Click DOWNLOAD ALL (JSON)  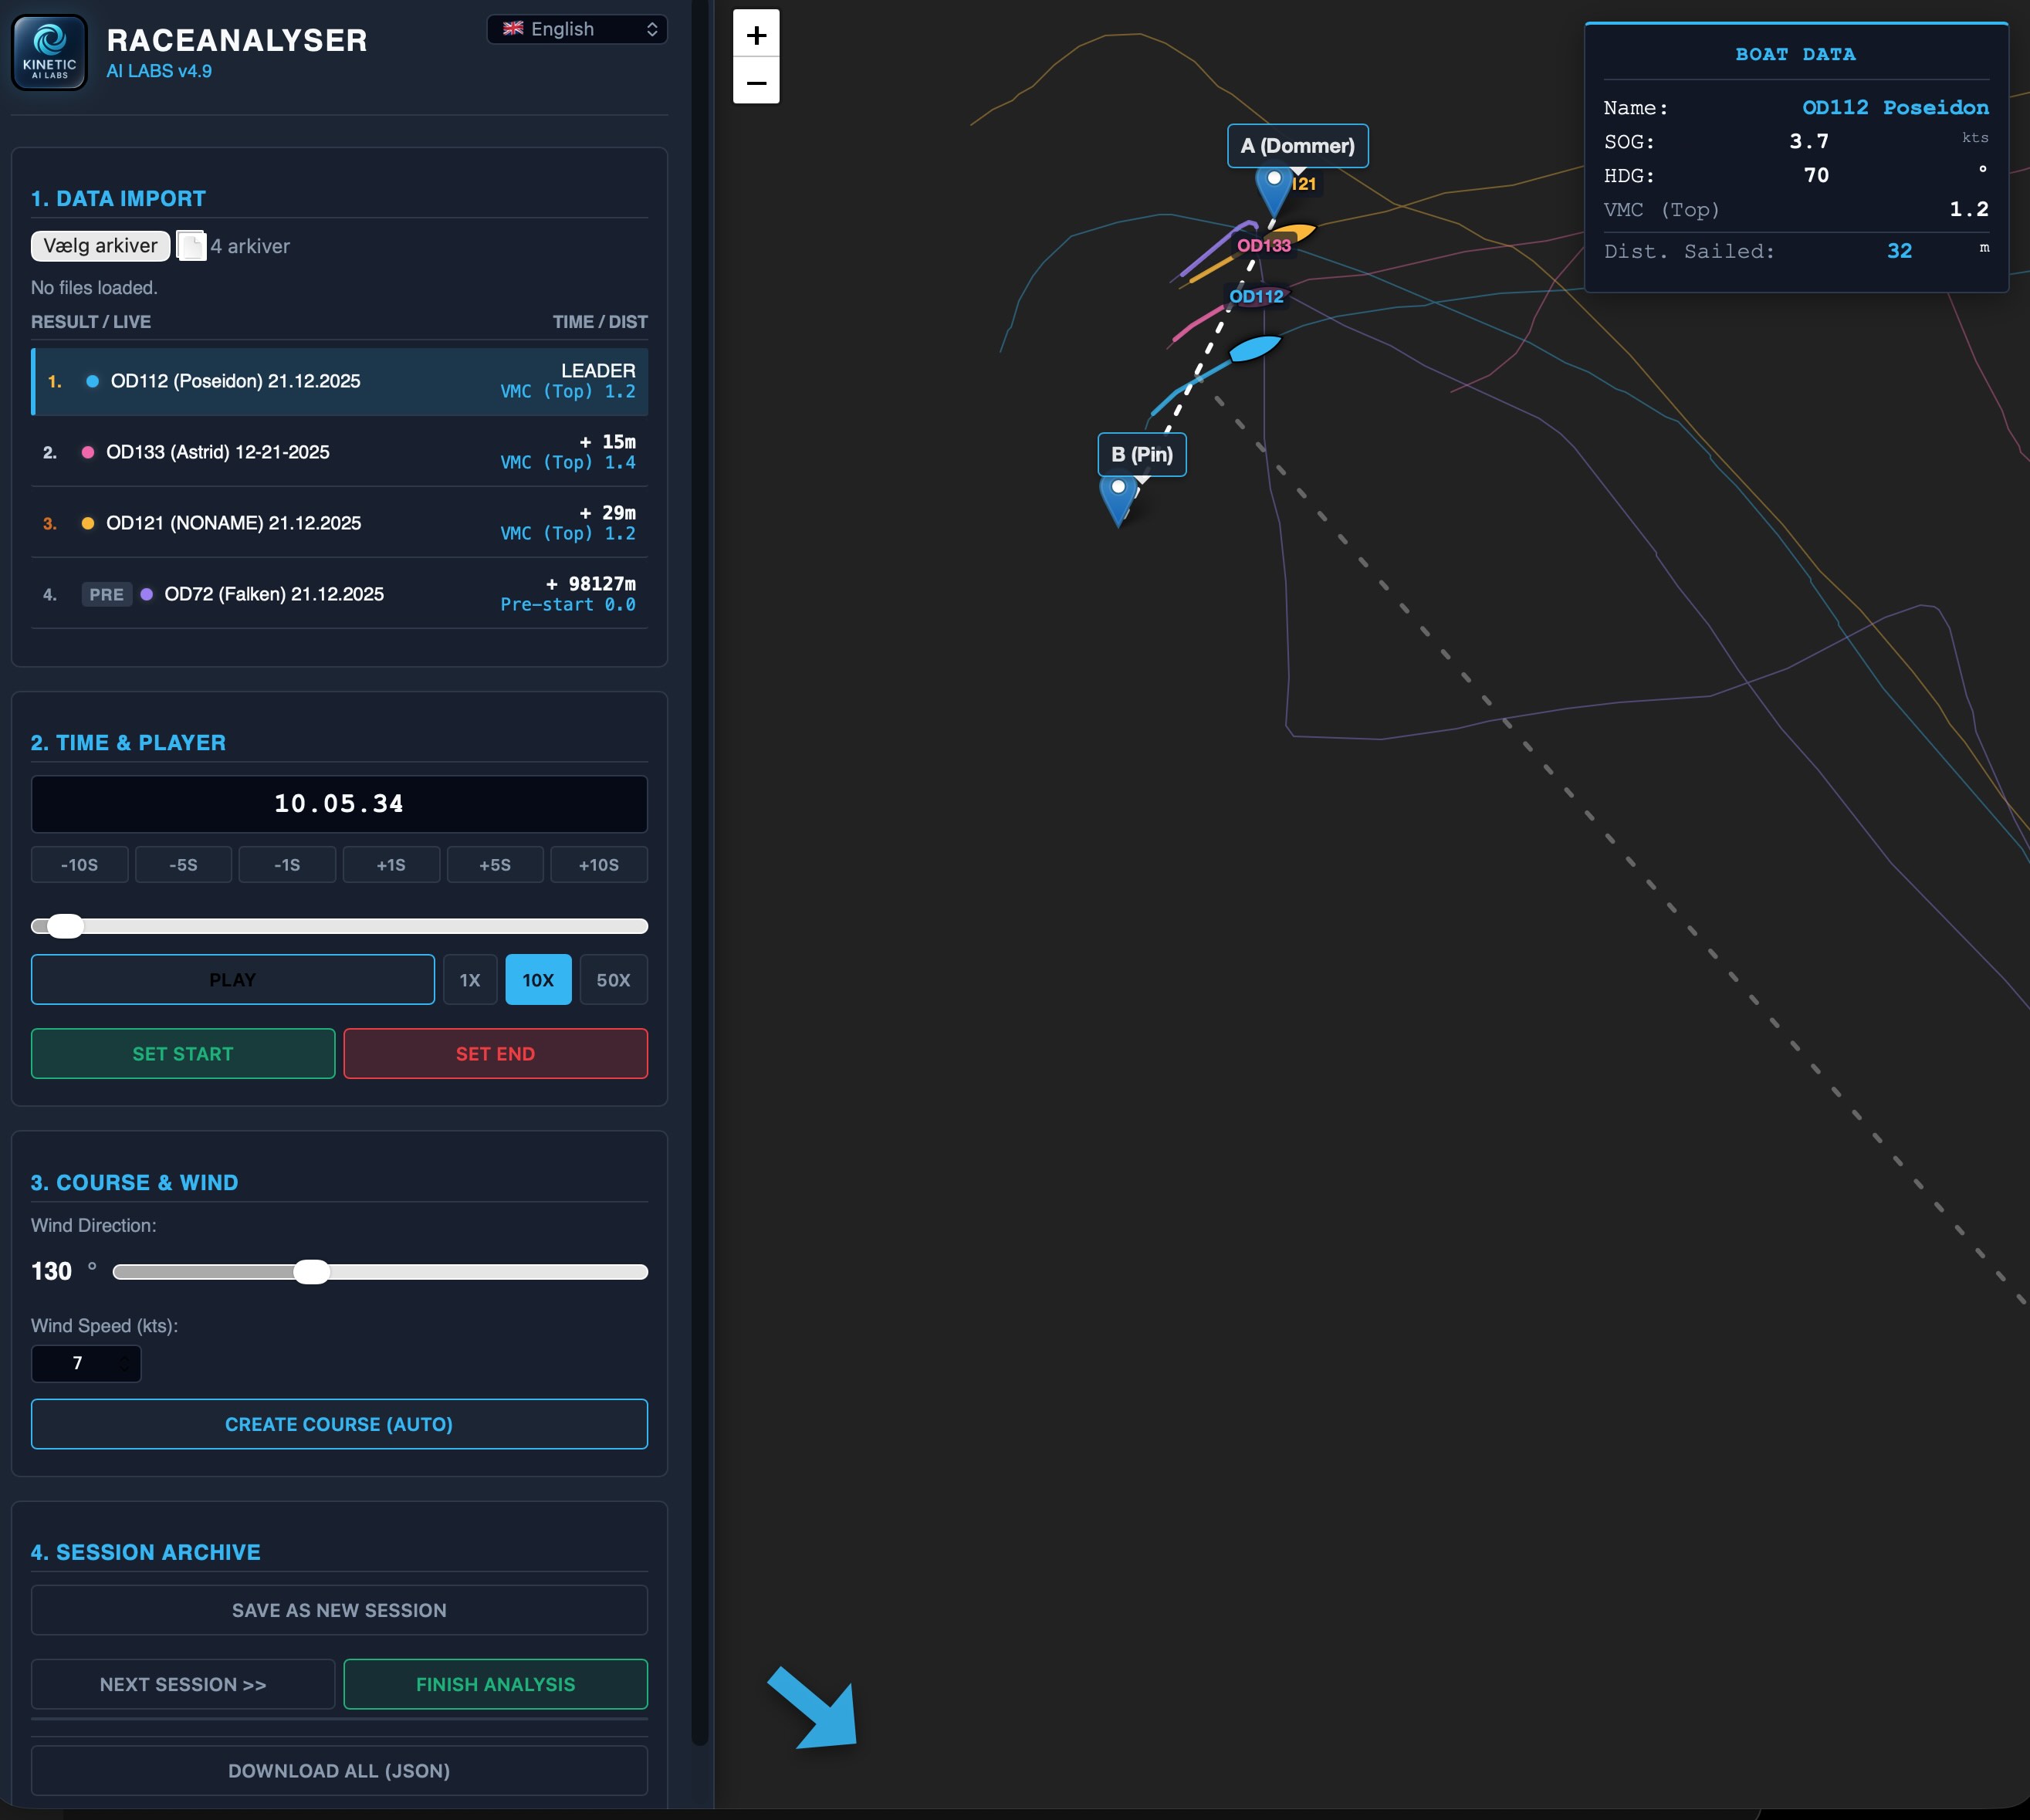click(x=339, y=1770)
